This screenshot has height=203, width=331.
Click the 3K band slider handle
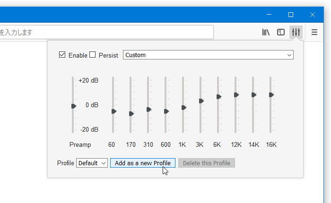[x=201, y=101]
